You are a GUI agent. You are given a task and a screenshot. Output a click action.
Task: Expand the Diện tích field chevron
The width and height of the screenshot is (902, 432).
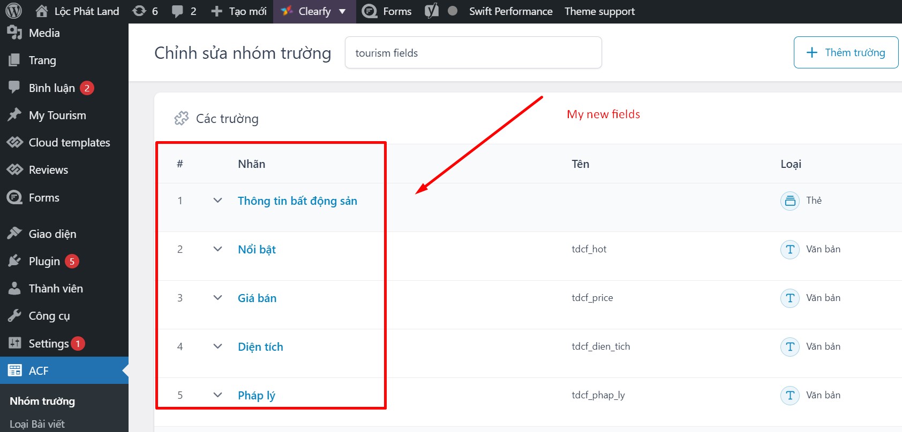coord(217,346)
